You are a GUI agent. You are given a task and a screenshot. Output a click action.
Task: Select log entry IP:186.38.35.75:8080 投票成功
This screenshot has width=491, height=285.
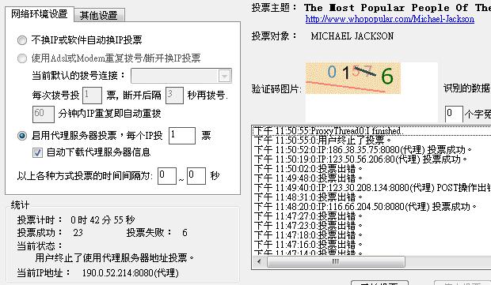pyautogui.click(x=371, y=150)
